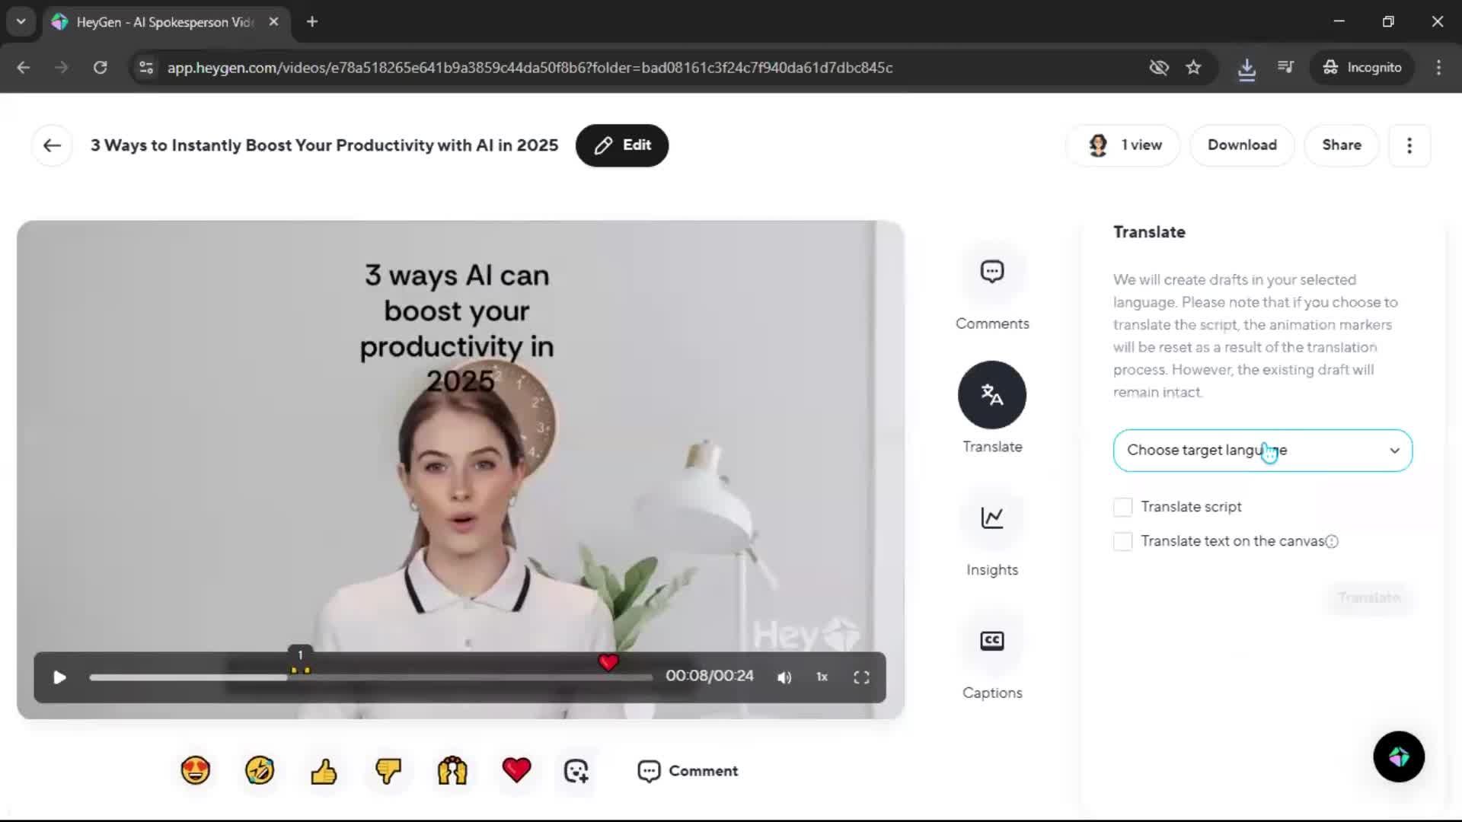This screenshot has height=822, width=1462.
Task: Play the video
Action: click(x=59, y=677)
